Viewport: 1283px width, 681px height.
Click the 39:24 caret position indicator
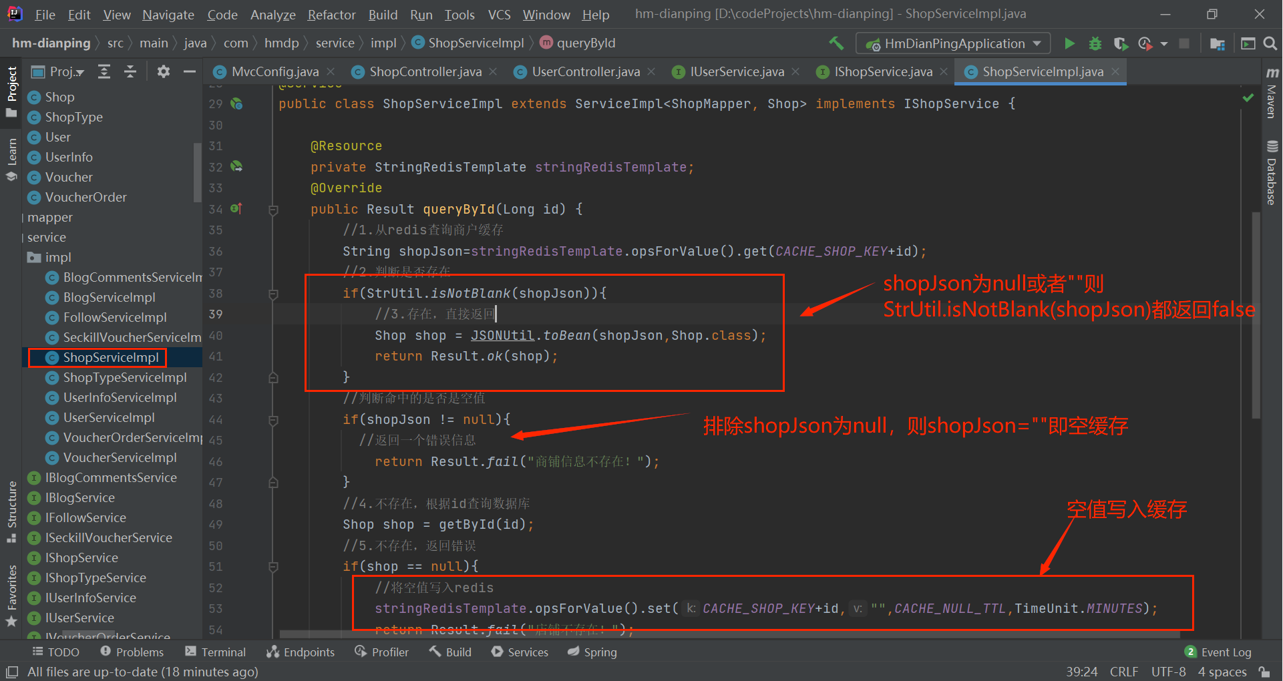(x=1081, y=672)
